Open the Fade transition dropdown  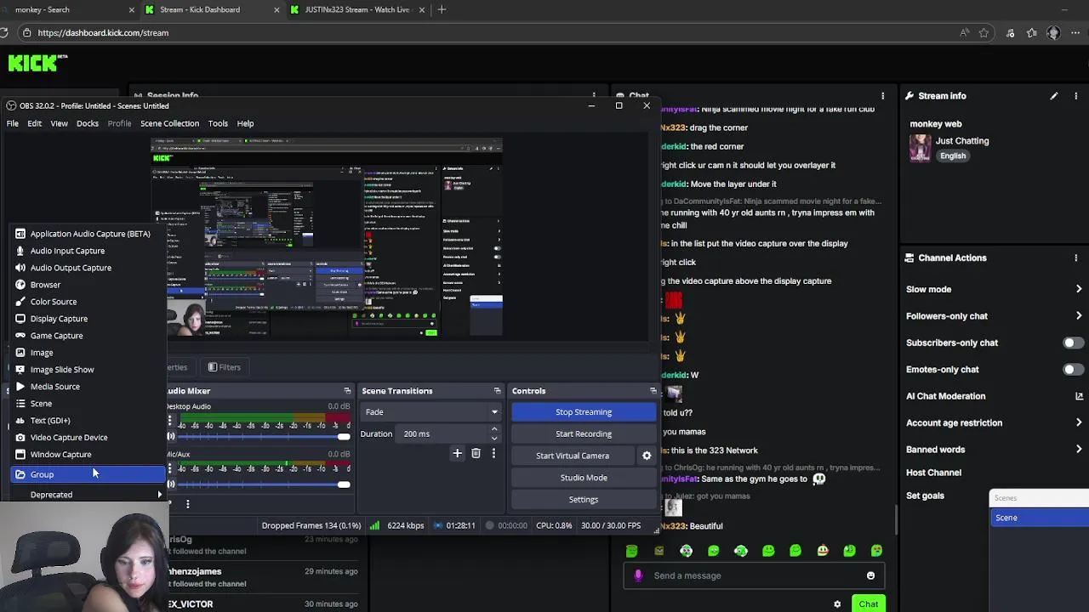[430, 412]
